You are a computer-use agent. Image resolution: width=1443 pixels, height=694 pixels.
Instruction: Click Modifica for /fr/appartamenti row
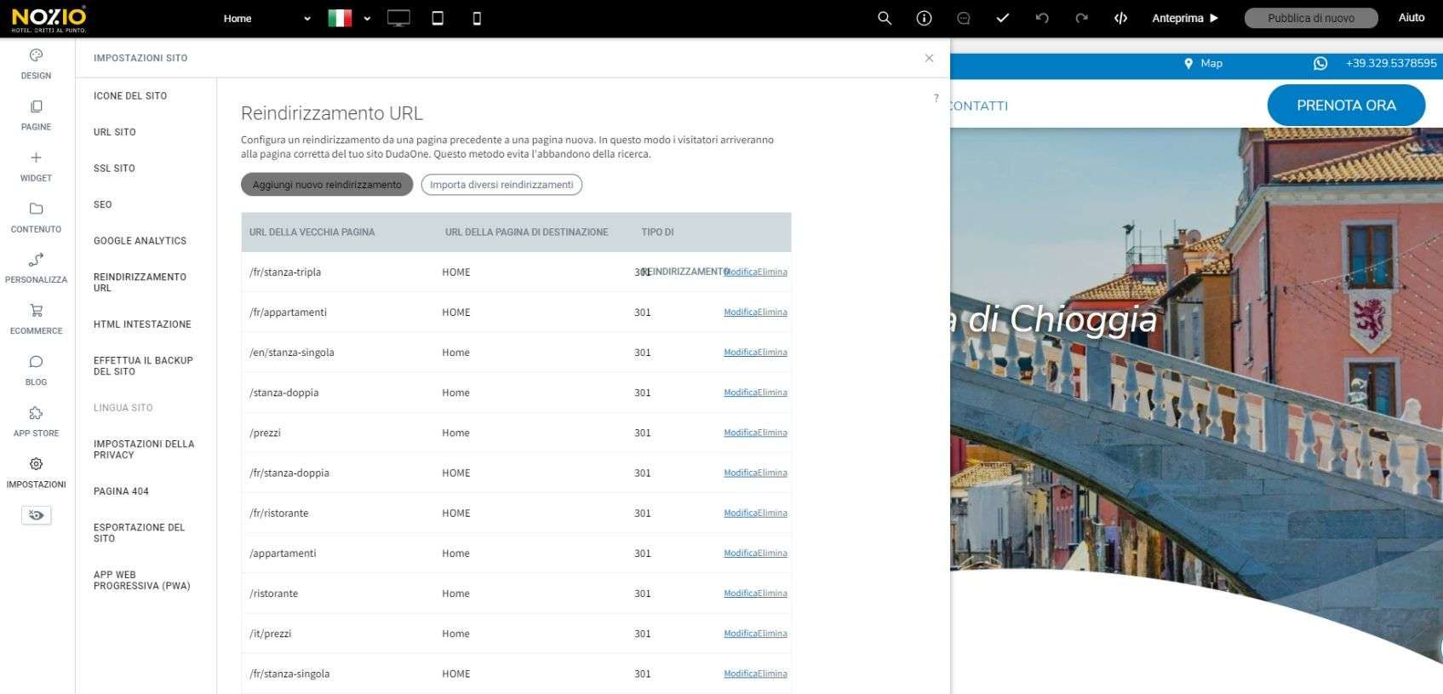(740, 313)
